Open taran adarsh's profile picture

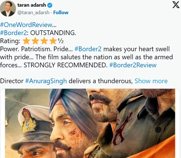click(8, 8)
